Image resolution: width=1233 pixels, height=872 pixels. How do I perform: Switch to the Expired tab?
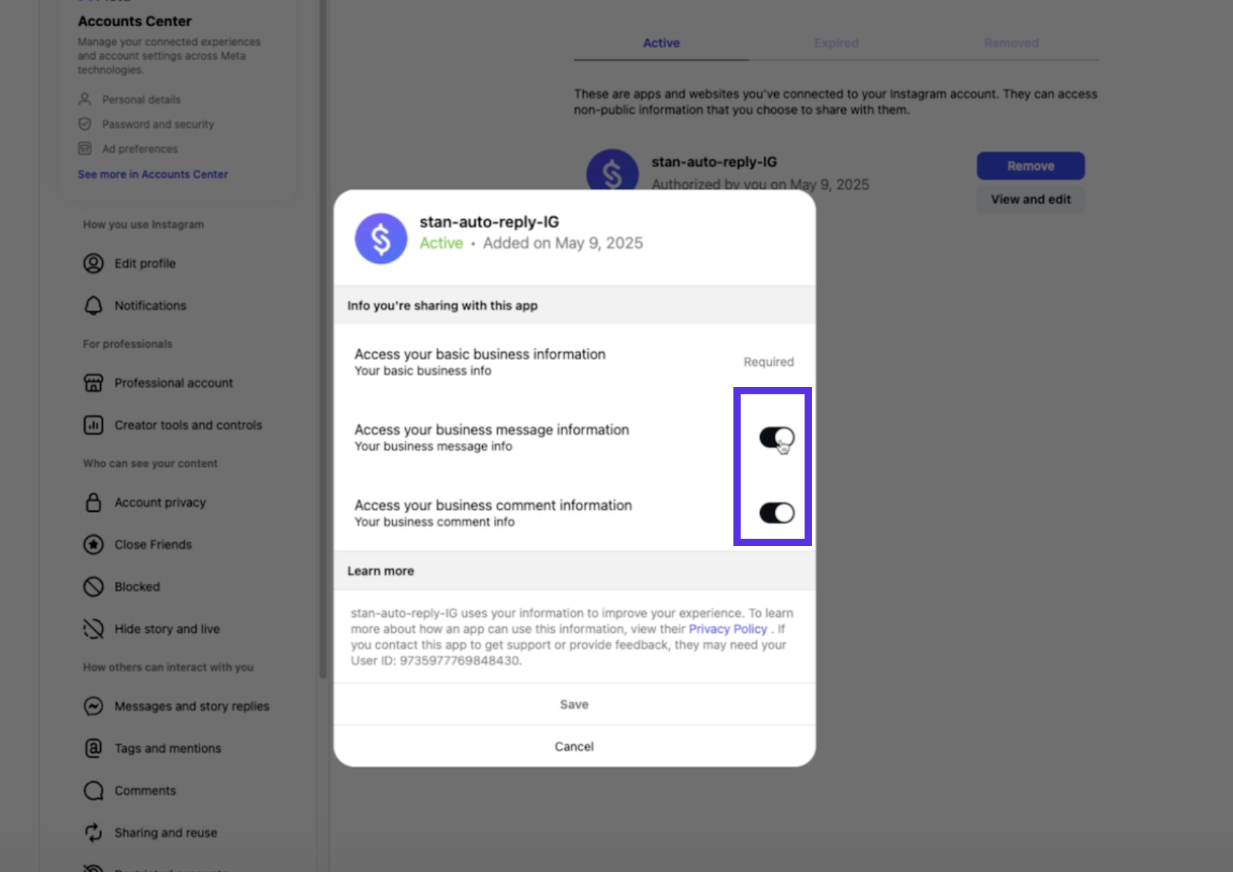pyautogui.click(x=836, y=43)
